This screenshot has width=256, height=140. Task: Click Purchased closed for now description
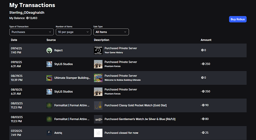pos(121,133)
